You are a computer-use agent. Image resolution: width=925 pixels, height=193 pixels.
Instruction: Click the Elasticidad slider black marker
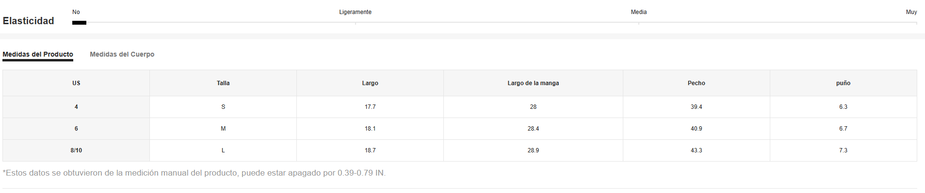[x=79, y=23]
